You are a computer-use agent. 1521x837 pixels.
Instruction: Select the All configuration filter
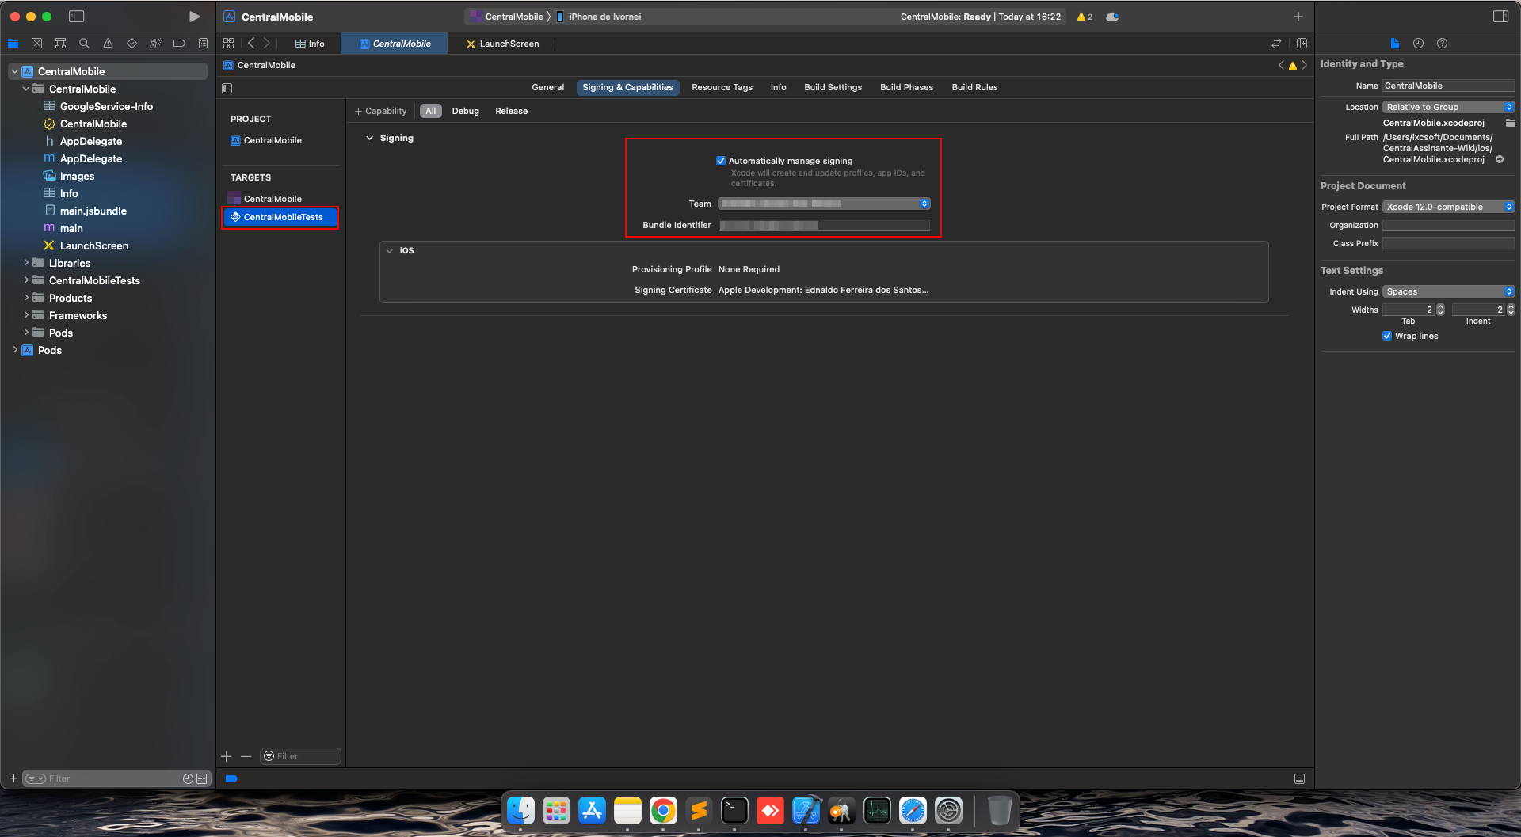click(x=430, y=111)
